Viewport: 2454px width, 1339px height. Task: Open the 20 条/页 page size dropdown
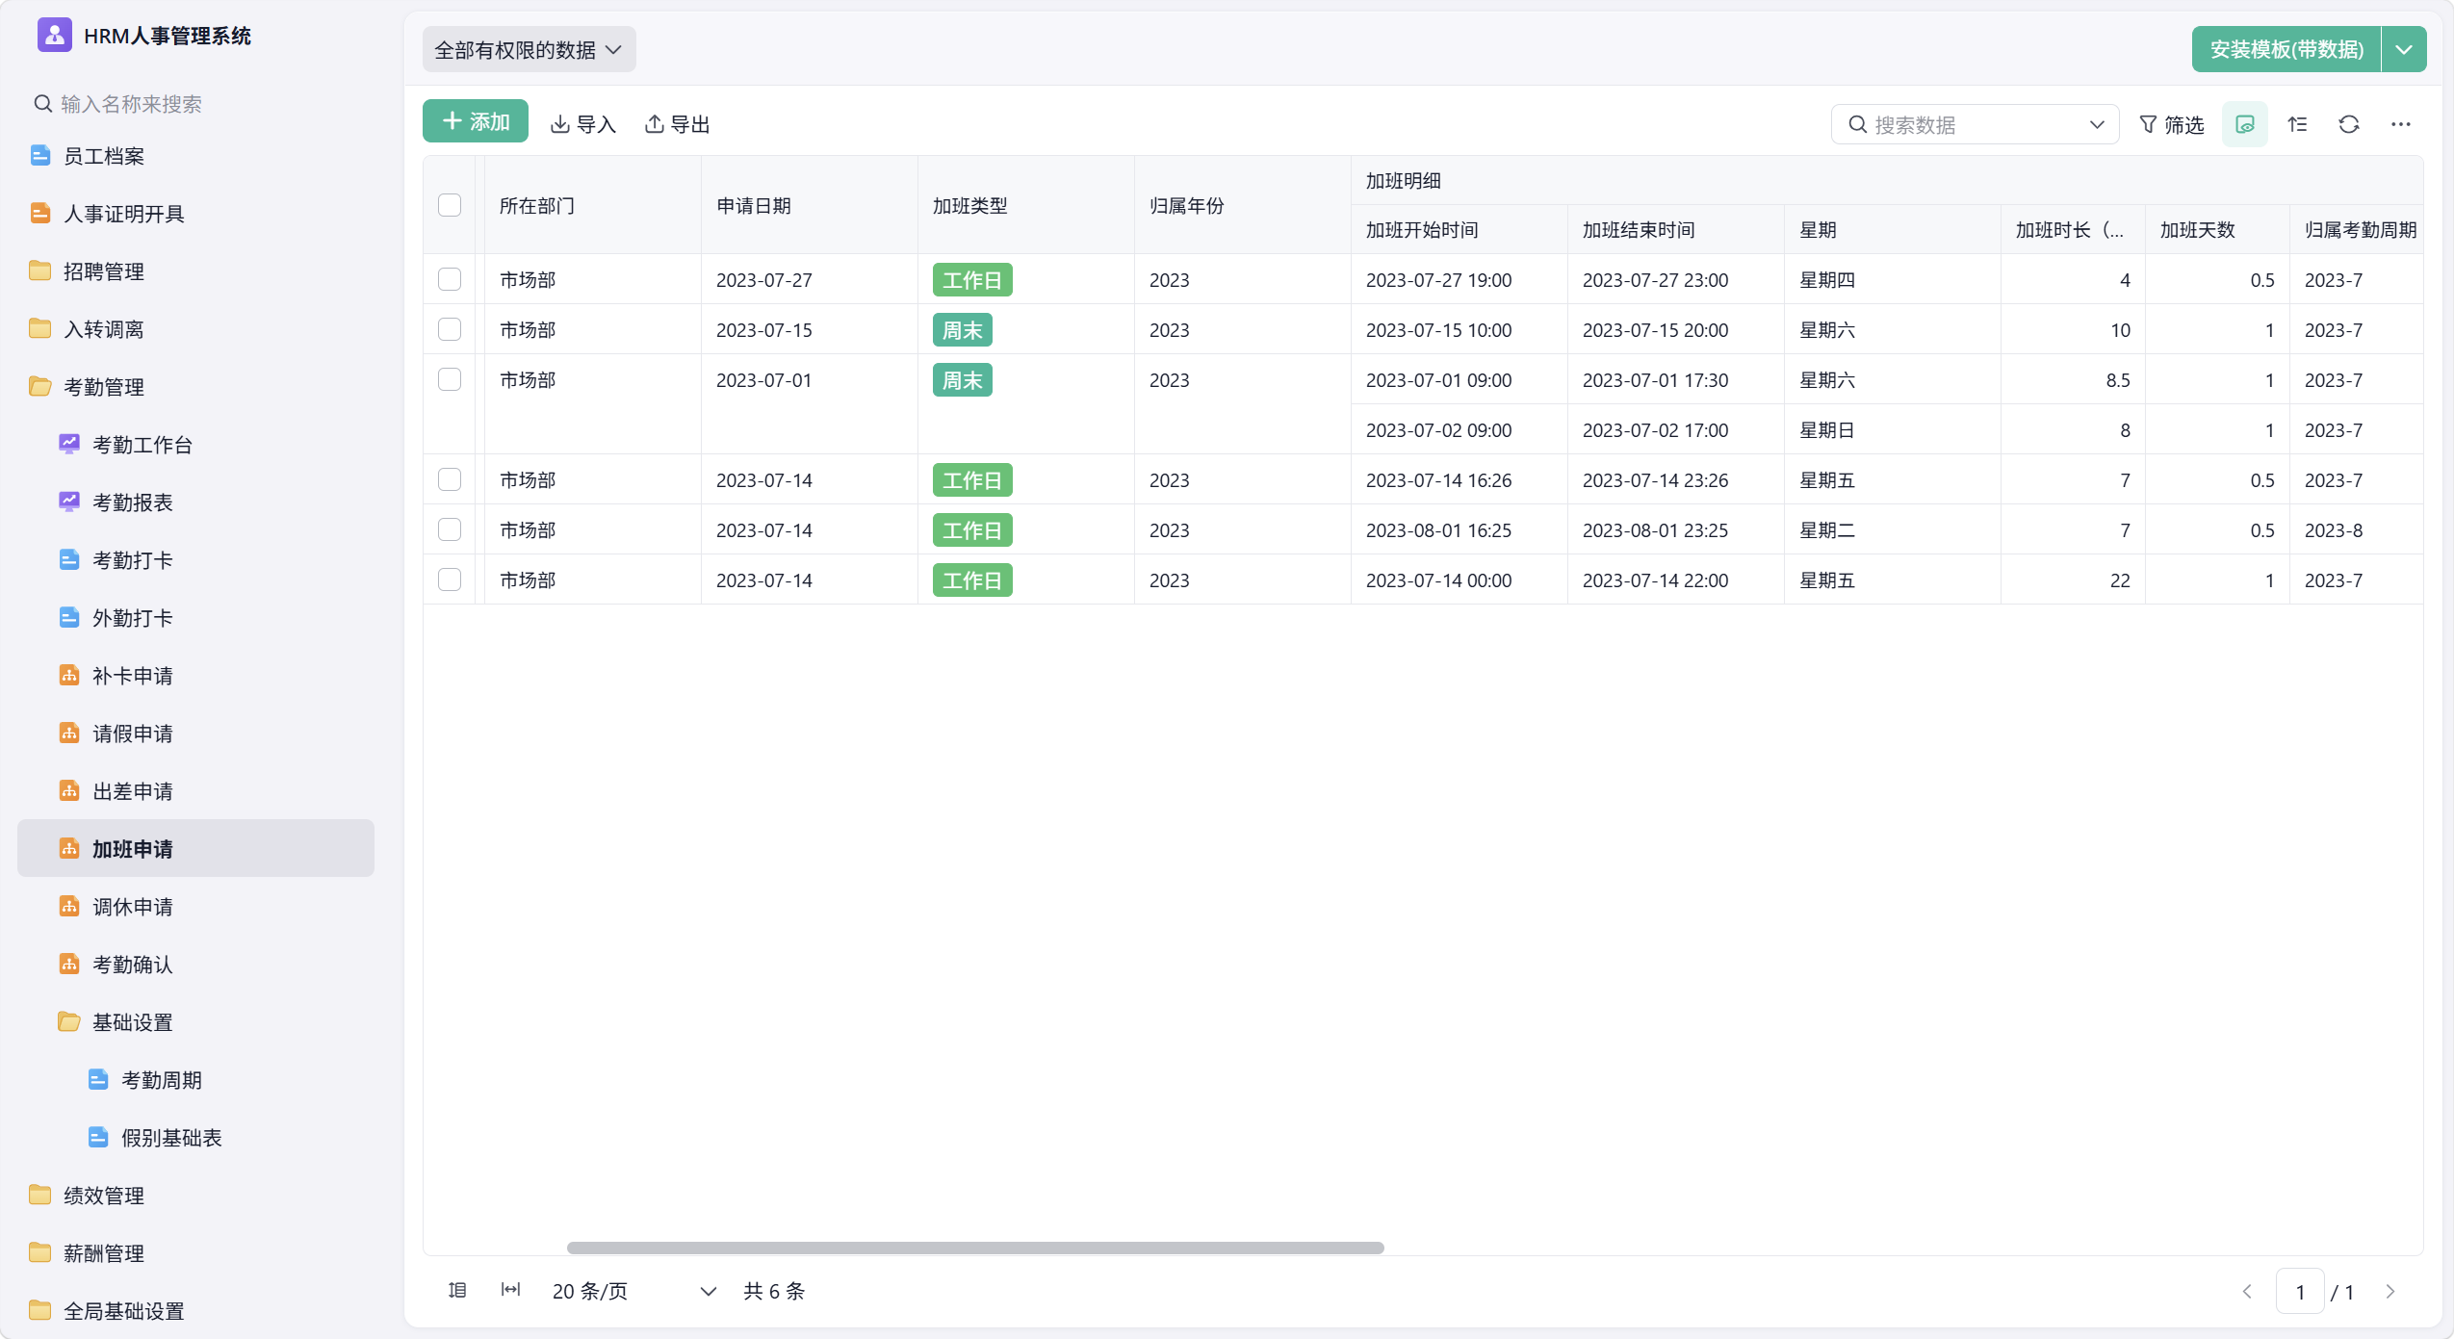[x=633, y=1291]
